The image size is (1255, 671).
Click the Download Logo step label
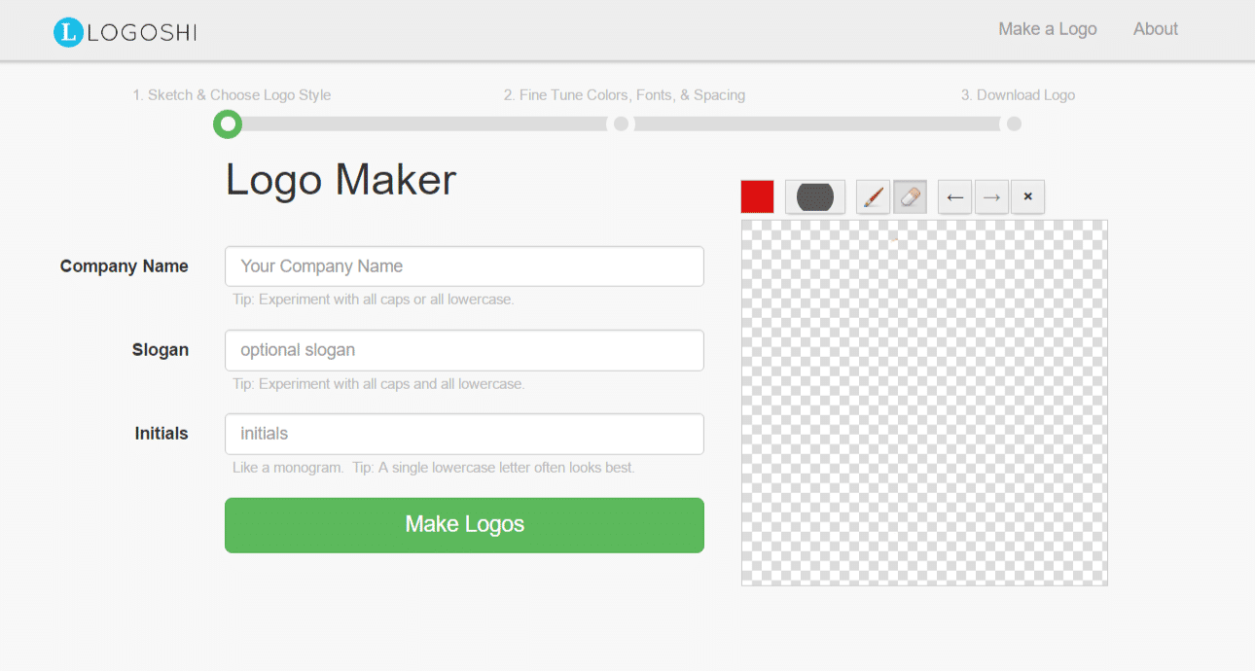point(1018,95)
